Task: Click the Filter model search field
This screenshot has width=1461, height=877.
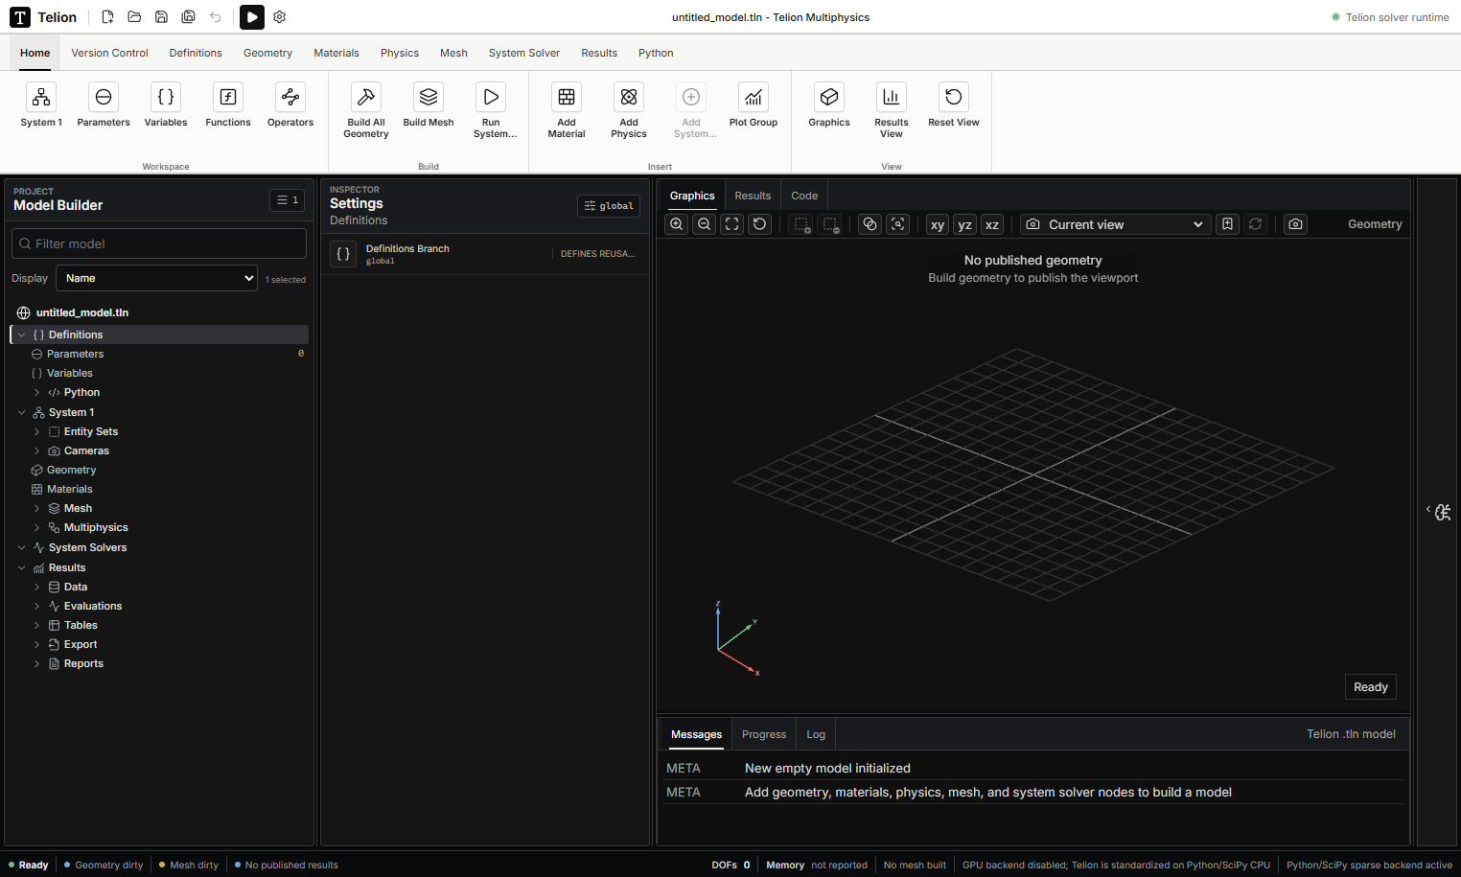Action: (159, 243)
